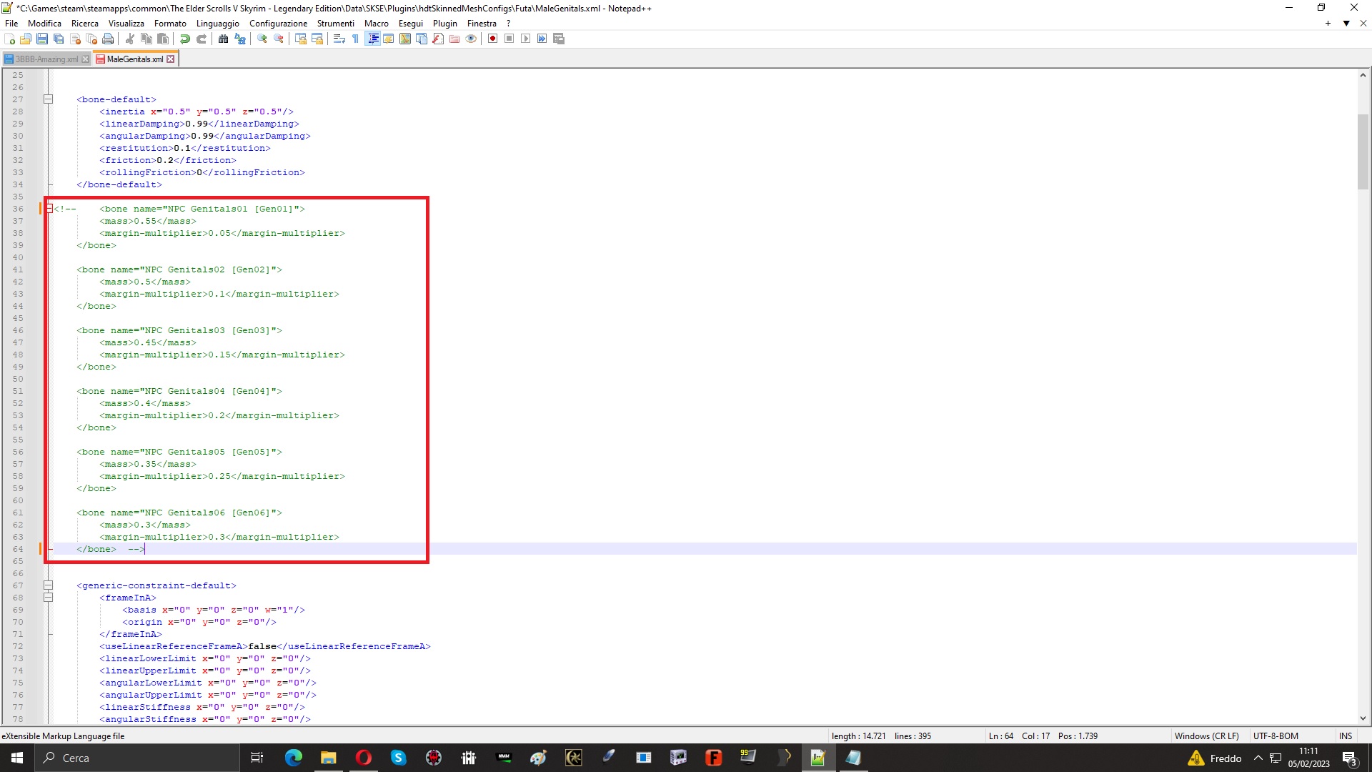Show hidden system tray icons chevron

(1258, 758)
